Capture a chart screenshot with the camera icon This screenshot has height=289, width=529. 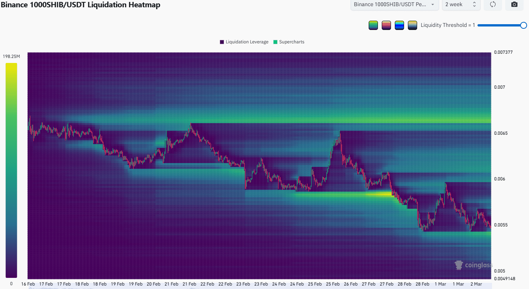[514, 4]
